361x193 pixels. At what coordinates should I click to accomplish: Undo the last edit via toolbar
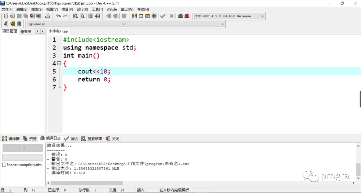(x=58, y=16)
